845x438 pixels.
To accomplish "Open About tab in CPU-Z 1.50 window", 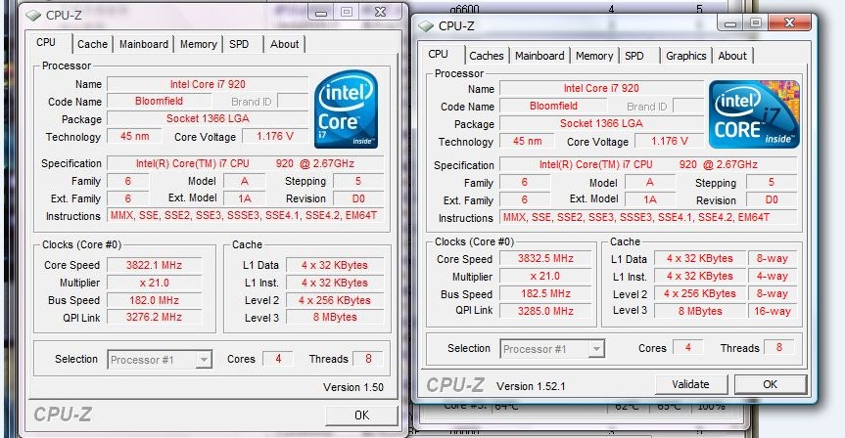I will coord(285,44).
